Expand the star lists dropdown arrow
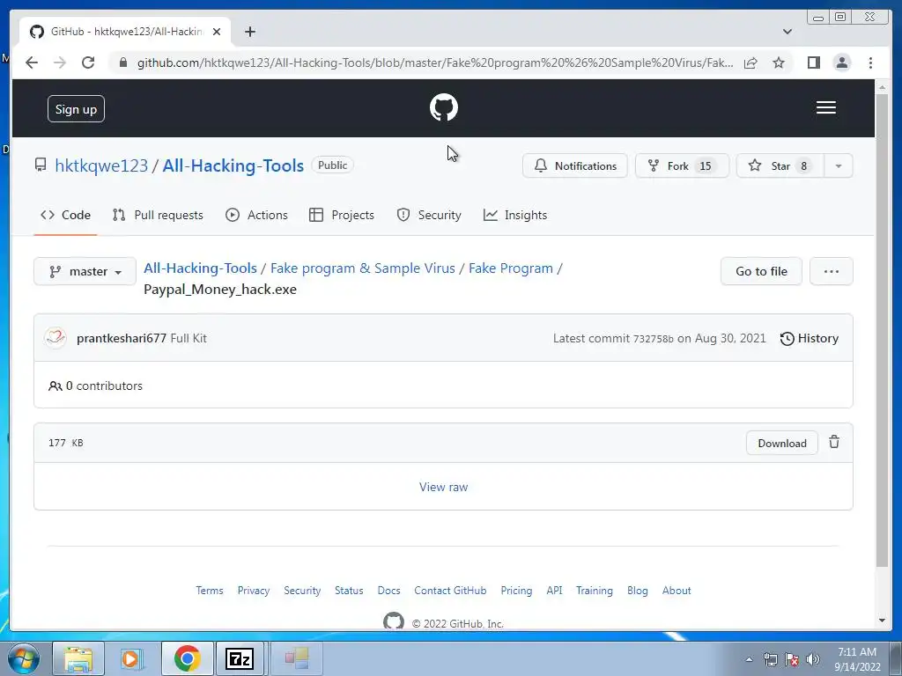Image resolution: width=902 pixels, height=676 pixels. [x=839, y=165]
